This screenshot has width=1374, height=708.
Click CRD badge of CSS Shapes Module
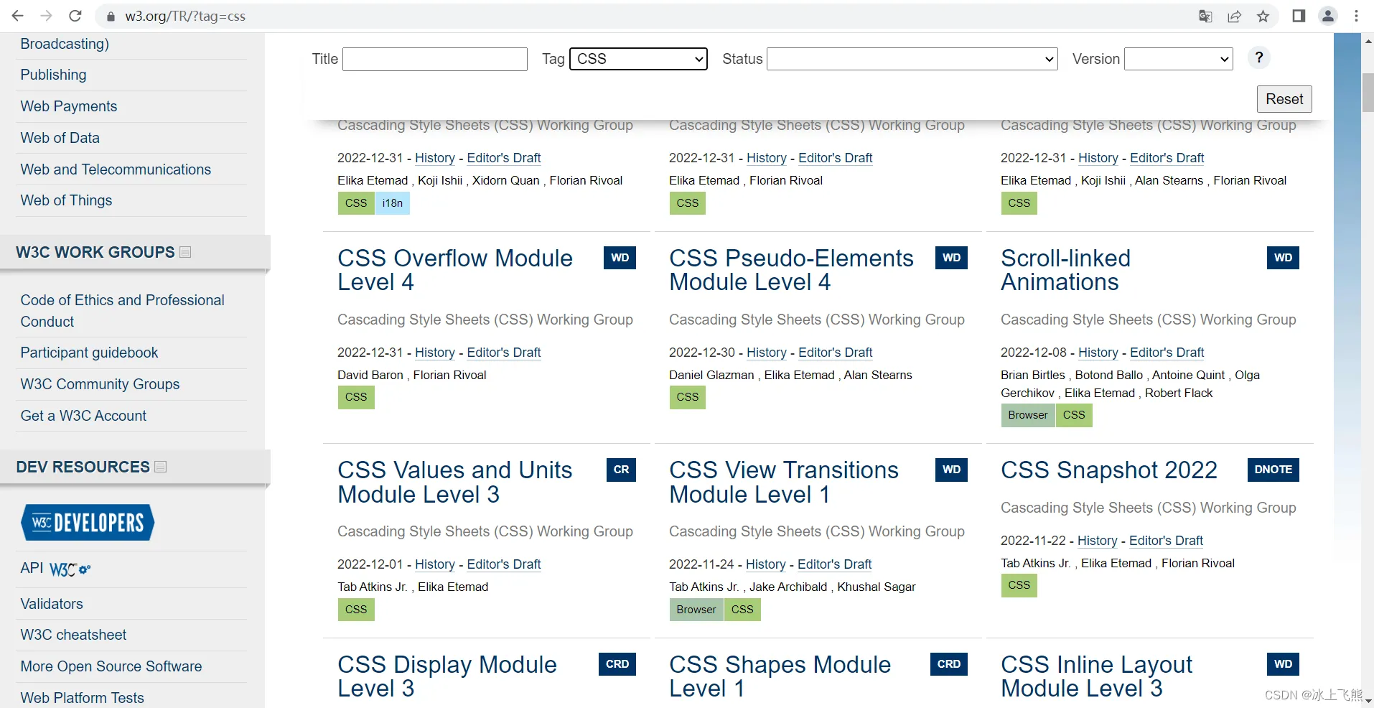pyautogui.click(x=949, y=664)
